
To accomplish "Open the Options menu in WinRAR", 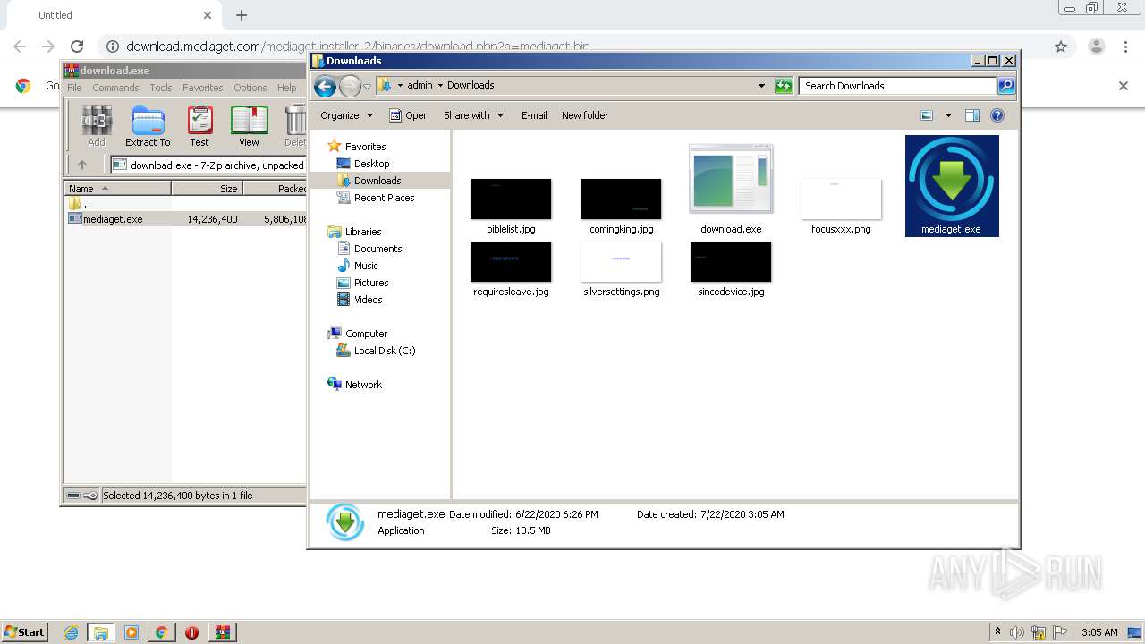I will [x=250, y=88].
